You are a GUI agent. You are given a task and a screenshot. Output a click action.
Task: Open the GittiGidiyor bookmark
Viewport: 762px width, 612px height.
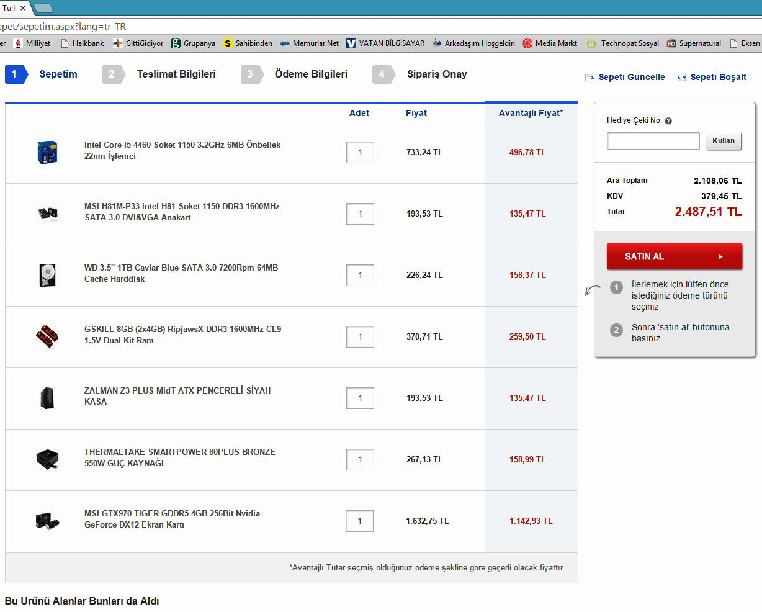click(x=138, y=43)
